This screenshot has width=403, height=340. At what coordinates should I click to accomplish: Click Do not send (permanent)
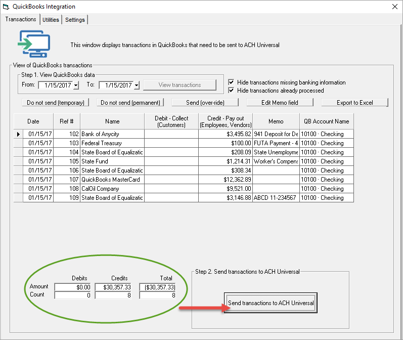[130, 103]
